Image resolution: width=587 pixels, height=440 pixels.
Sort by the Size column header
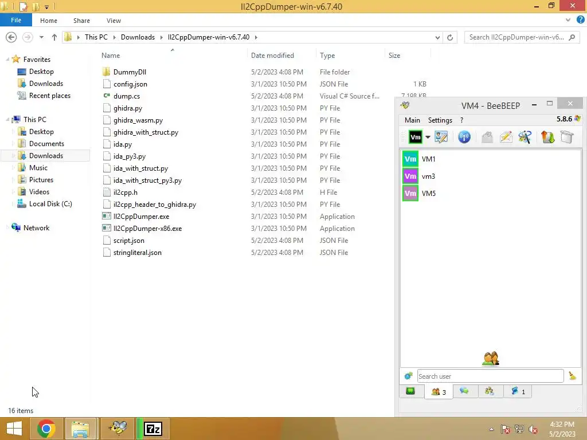click(408, 56)
